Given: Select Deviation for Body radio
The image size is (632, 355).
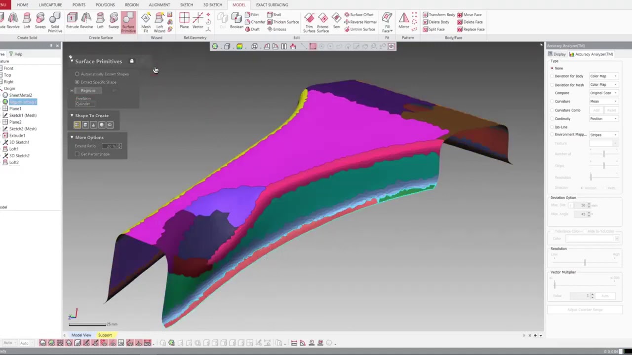Looking at the screenshot, I should tap(552, 76).
